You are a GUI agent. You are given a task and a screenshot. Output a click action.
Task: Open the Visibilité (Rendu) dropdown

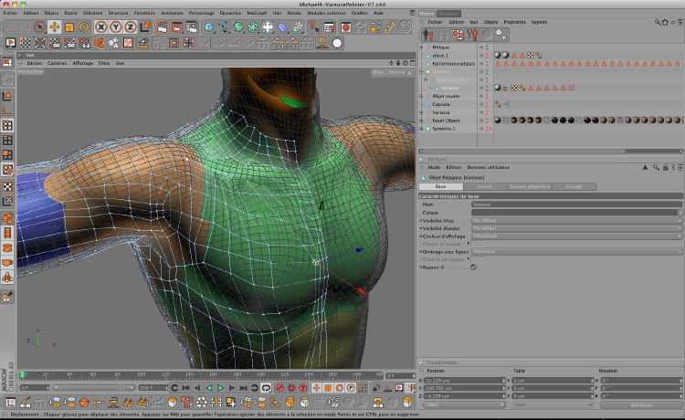click(x=576, y=228)
